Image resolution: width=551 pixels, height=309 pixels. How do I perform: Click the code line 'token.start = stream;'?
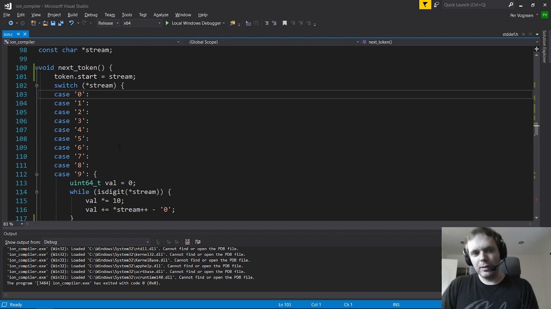coord(95,77)
